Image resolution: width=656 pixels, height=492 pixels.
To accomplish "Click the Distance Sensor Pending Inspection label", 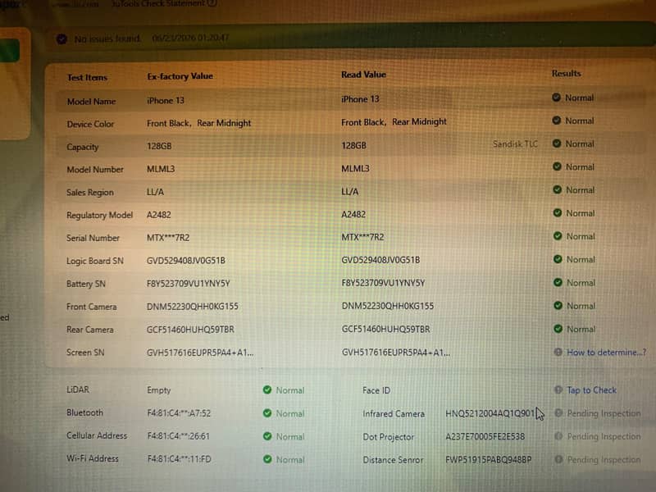I will (604, 459).
